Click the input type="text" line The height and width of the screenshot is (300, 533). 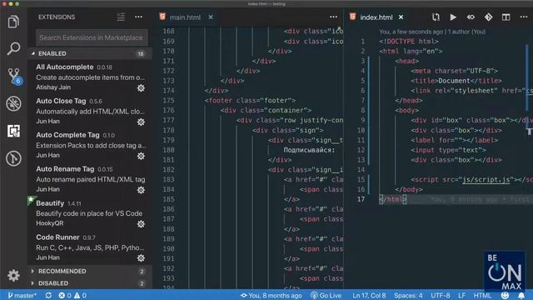click(x=448, y=150)
